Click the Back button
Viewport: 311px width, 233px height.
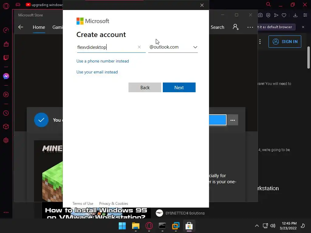(145, 87)
